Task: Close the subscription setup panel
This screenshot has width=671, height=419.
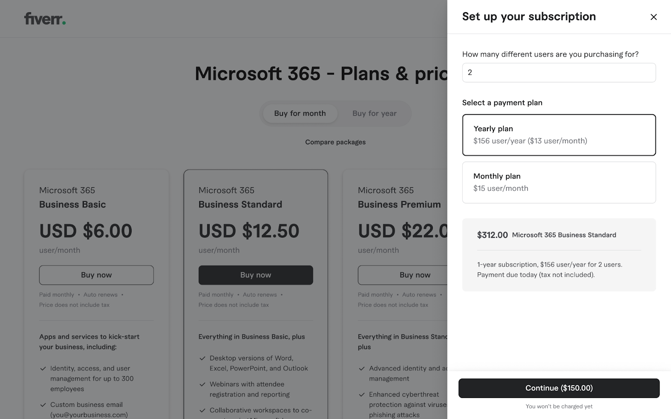Action: pos(653,17)
